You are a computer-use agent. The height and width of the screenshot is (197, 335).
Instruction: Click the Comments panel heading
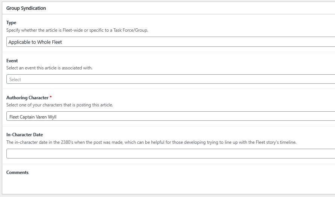[x=17, y=172]
